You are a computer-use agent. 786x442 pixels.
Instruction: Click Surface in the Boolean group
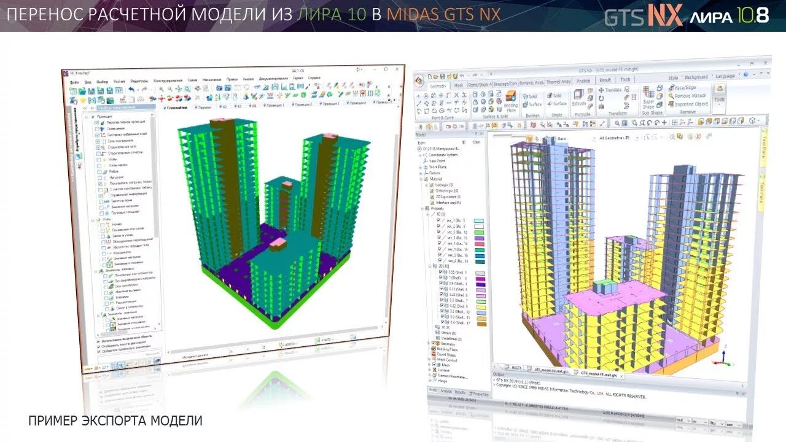(x=532, y=104)
